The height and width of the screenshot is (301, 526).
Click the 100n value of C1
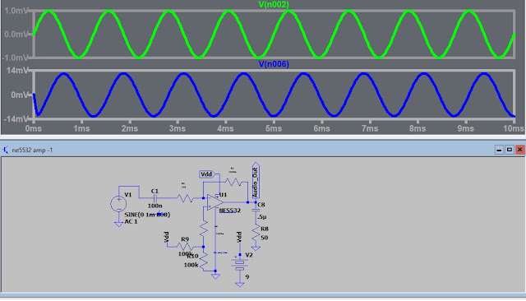[155, 206]
